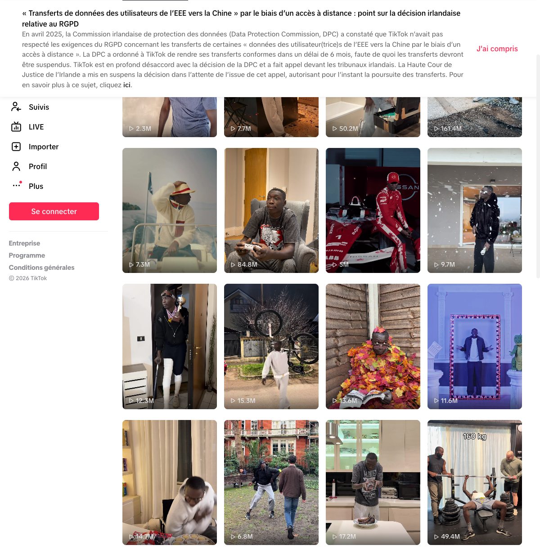
Task: Expand the Conditions générales footer section
Action: tap(42, 268)
